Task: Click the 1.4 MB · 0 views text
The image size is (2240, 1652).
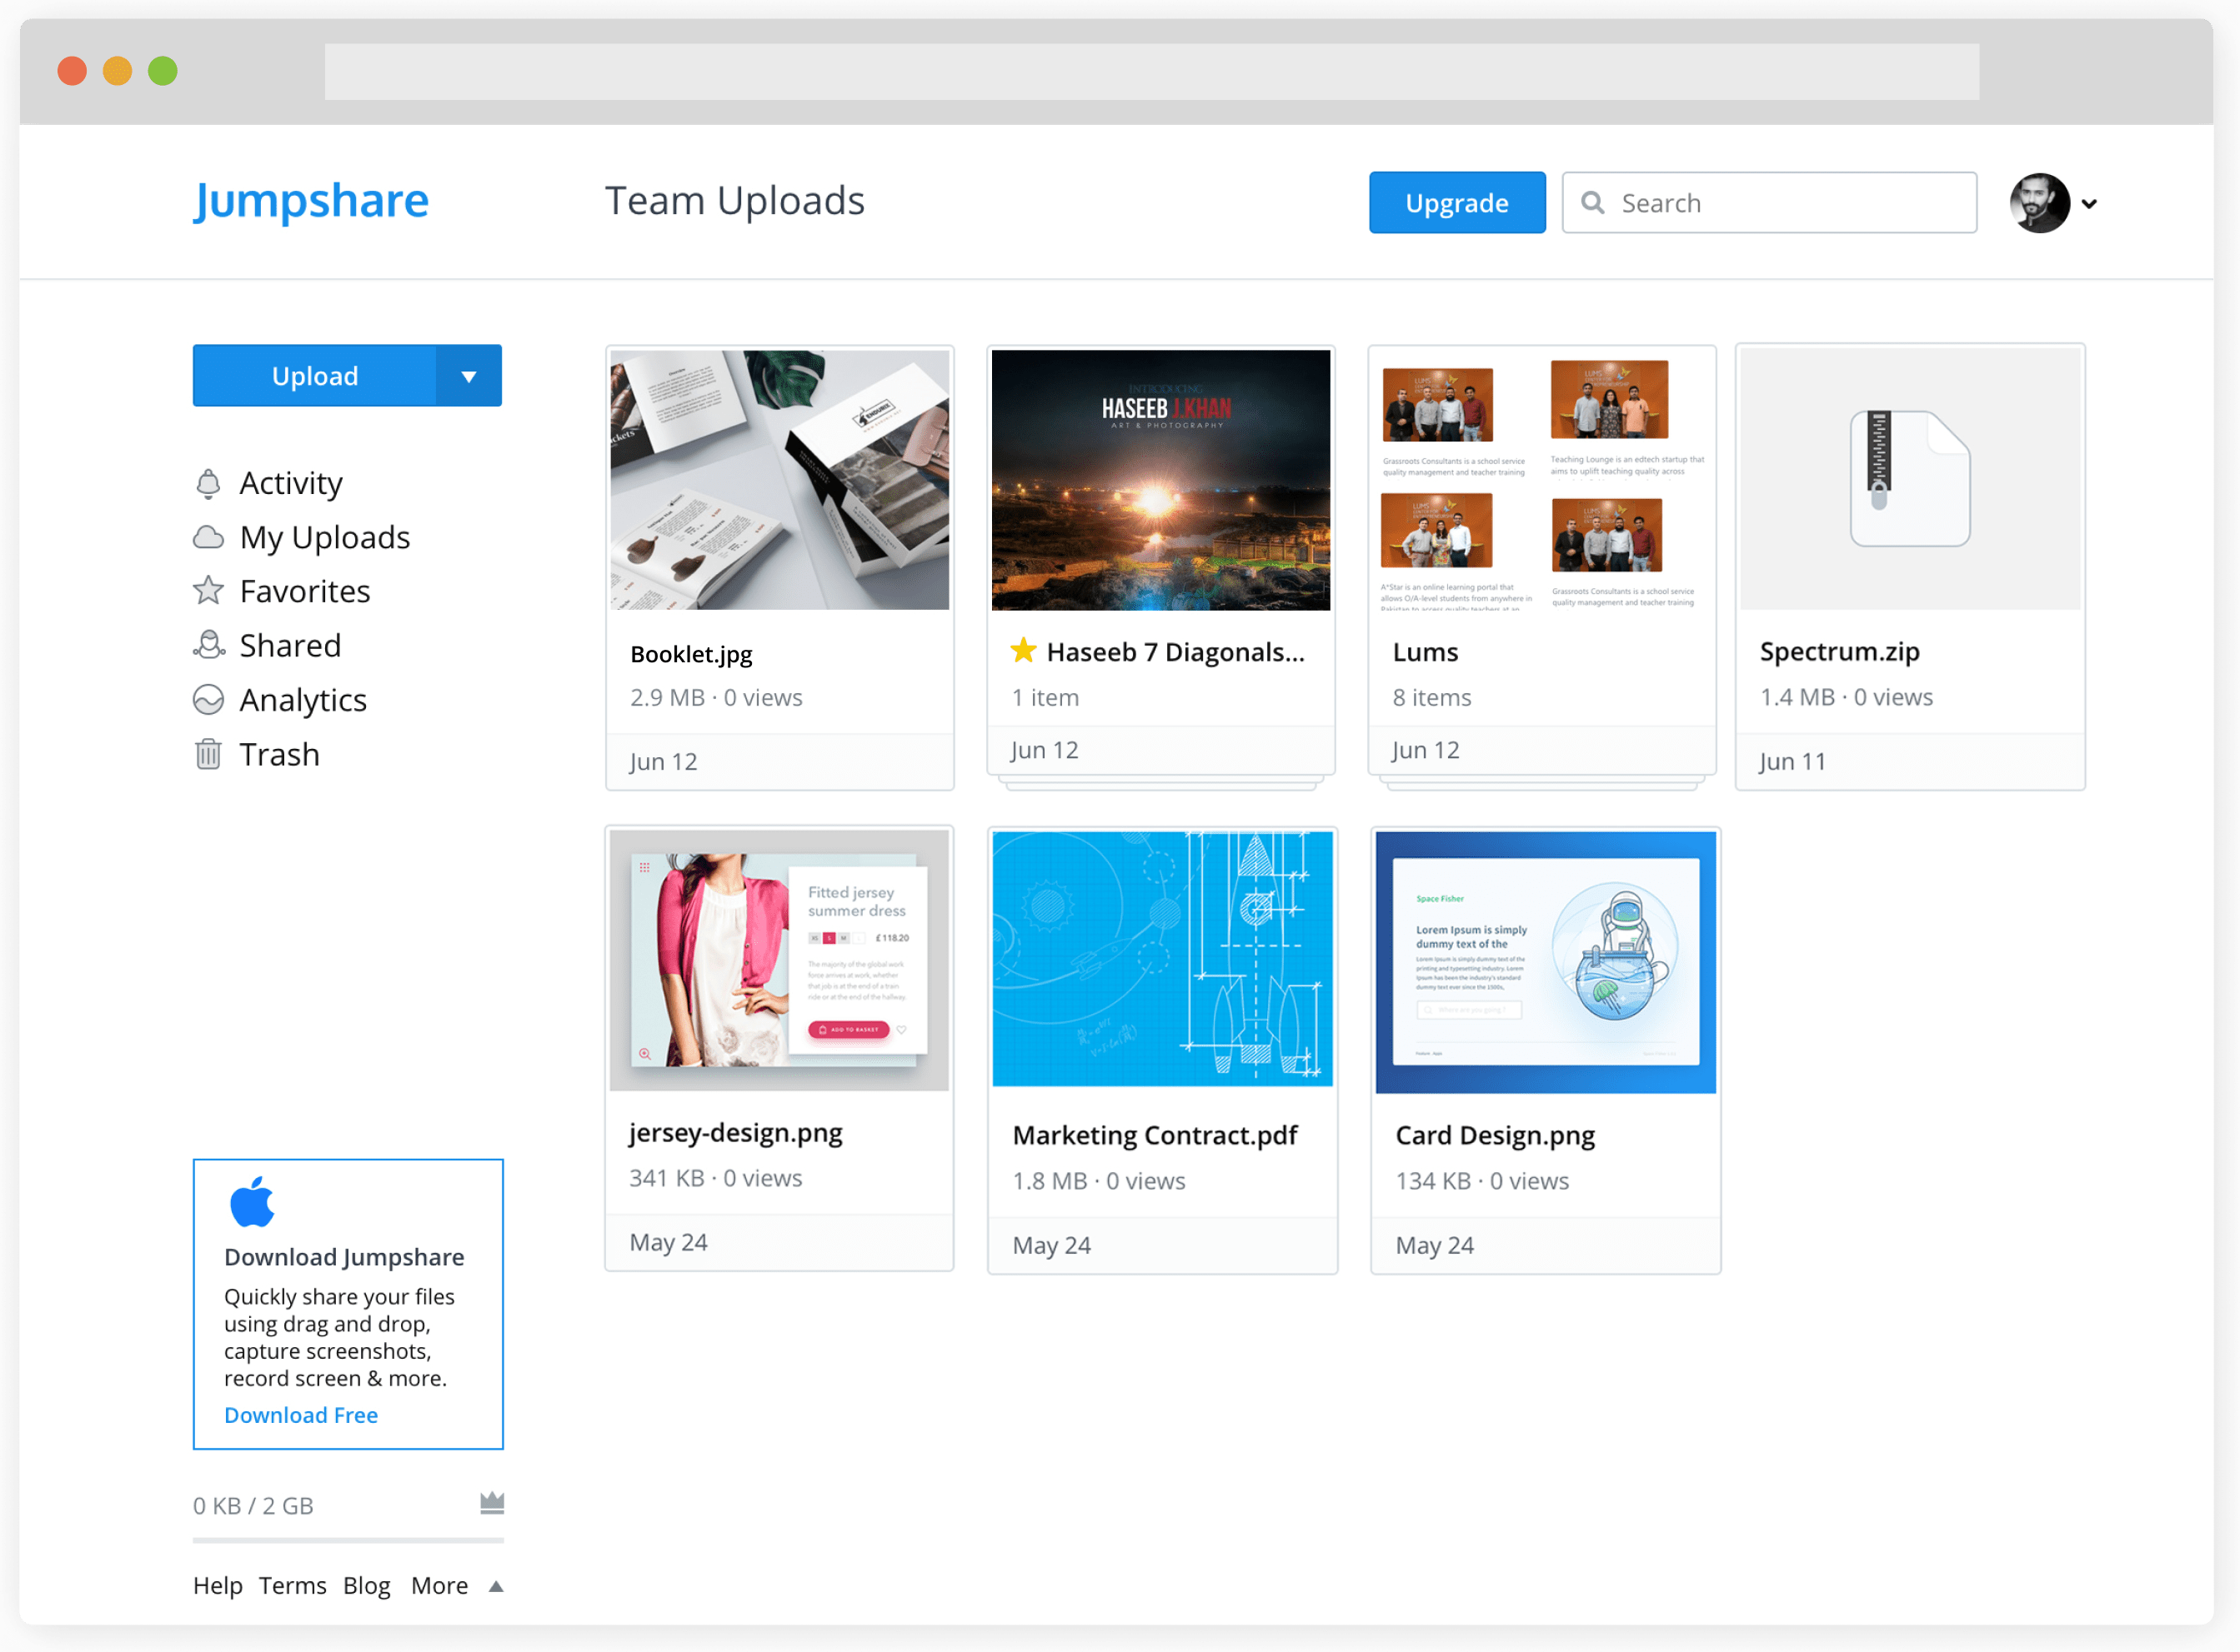Action: [1847, 698]
